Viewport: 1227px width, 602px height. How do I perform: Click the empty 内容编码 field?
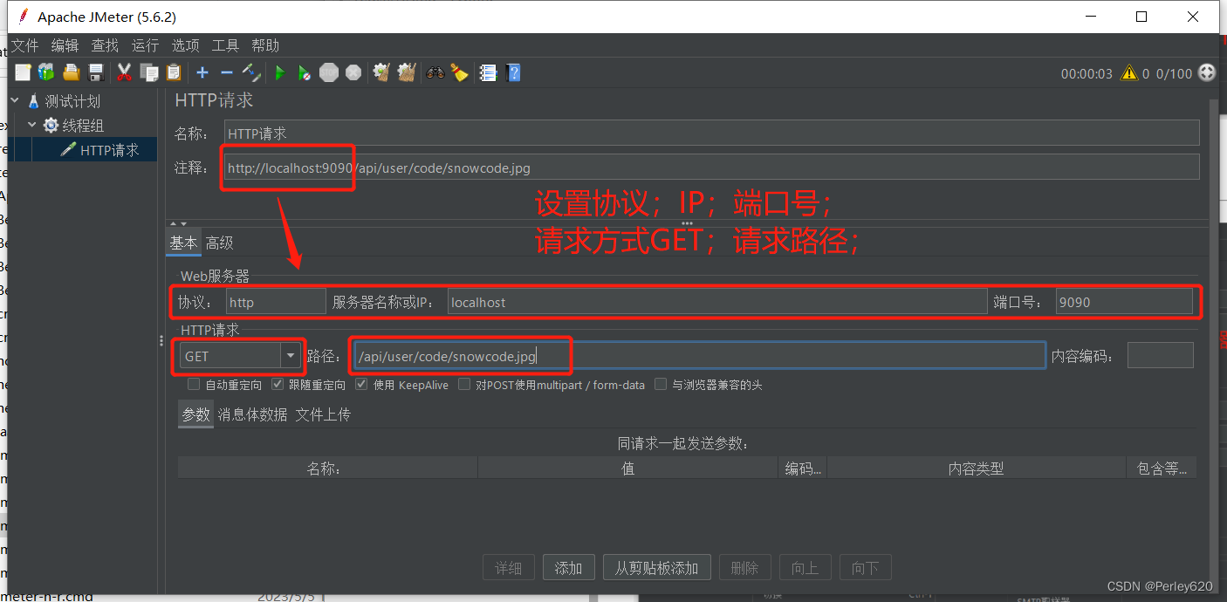coord(1160,355)
